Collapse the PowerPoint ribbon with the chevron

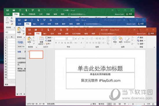[154, 47]
